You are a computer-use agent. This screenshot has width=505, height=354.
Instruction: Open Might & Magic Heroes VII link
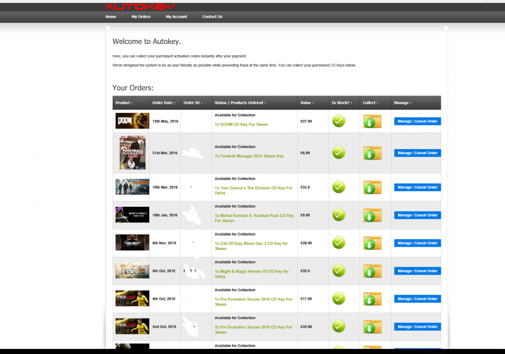pyautogui.click(x=251, y=274)
